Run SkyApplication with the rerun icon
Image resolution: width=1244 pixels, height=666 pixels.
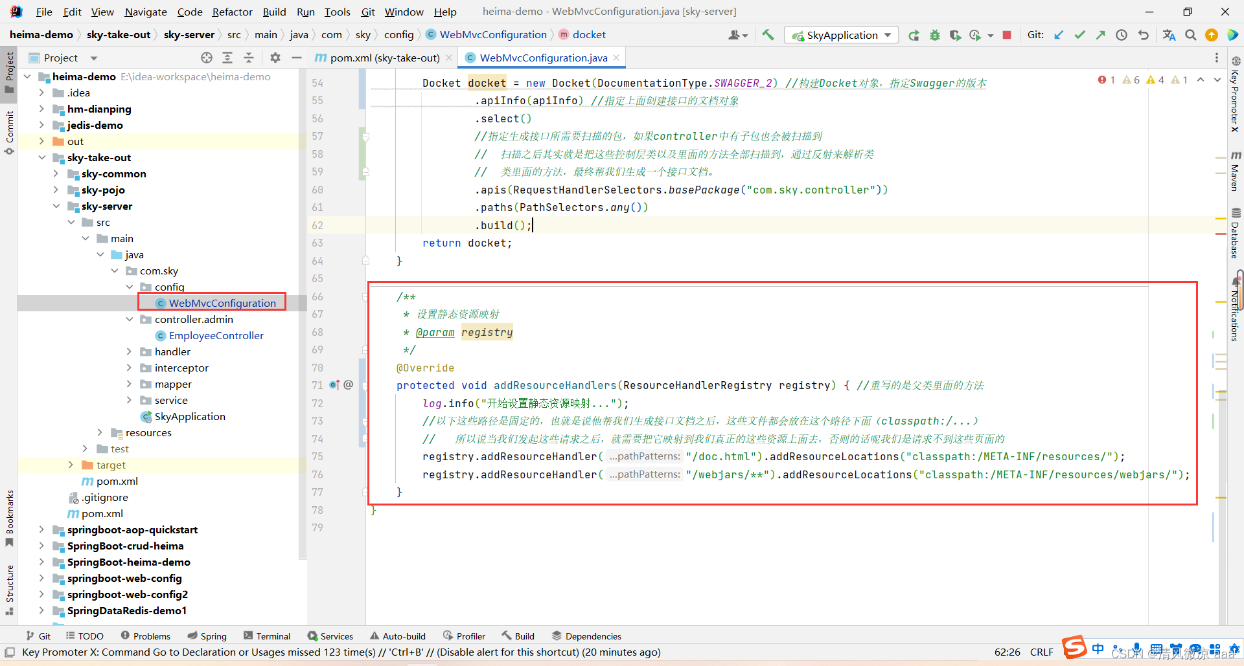point(914,35)
